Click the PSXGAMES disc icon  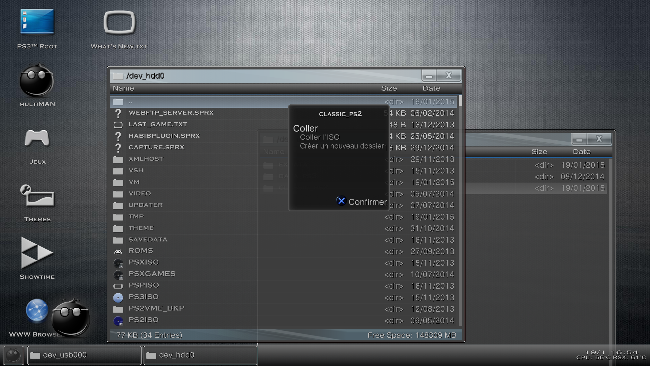pos(118,275)
